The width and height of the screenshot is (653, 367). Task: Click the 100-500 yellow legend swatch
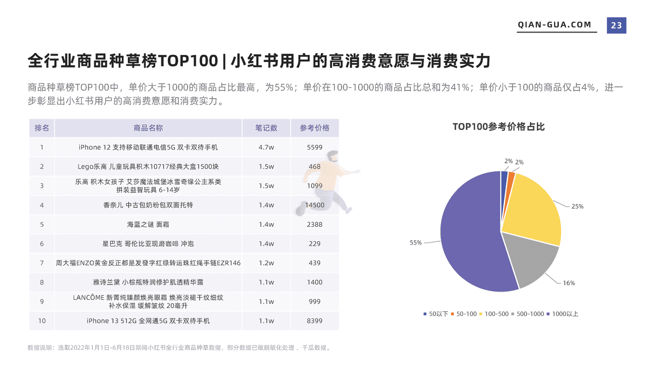pos(481,314)
